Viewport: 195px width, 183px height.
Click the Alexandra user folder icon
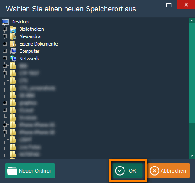point(13,36)
